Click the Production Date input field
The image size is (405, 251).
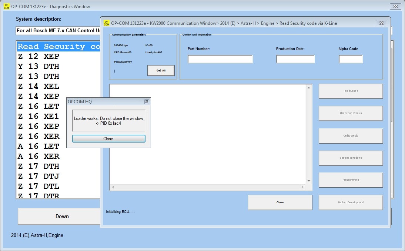pos(295,59)
